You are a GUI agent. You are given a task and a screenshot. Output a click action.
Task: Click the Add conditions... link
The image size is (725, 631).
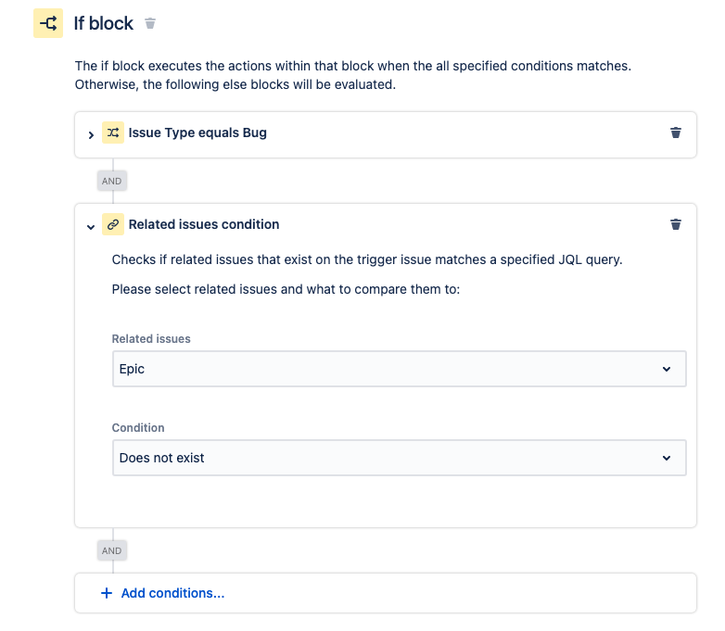[172, 593]
